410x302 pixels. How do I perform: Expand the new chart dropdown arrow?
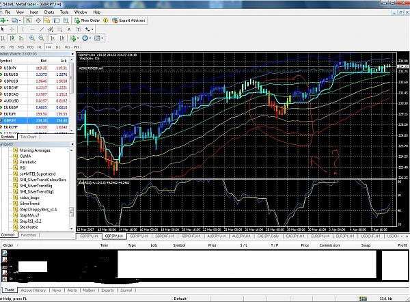coord(8,20)
